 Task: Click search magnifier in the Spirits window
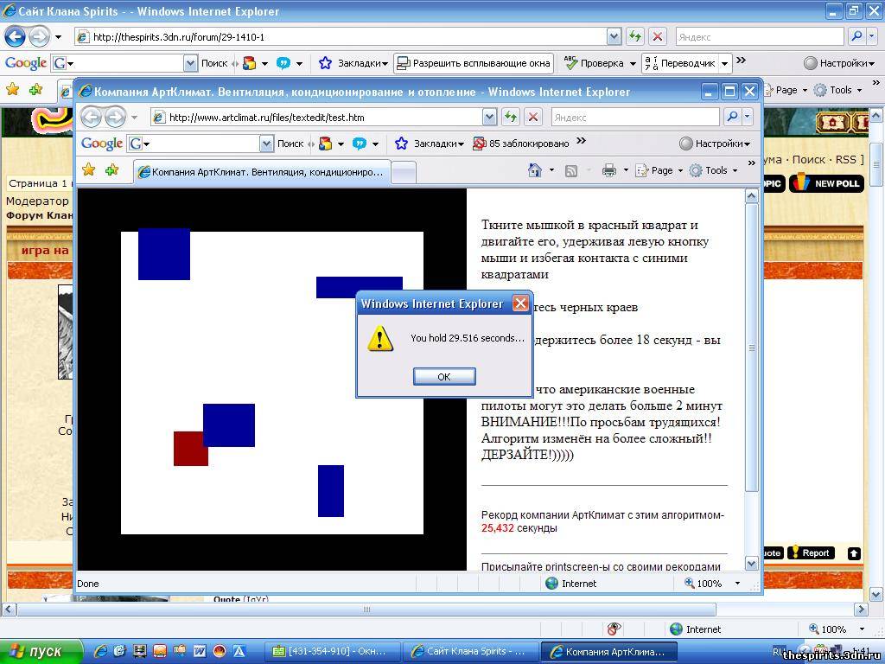click(856, 36)
